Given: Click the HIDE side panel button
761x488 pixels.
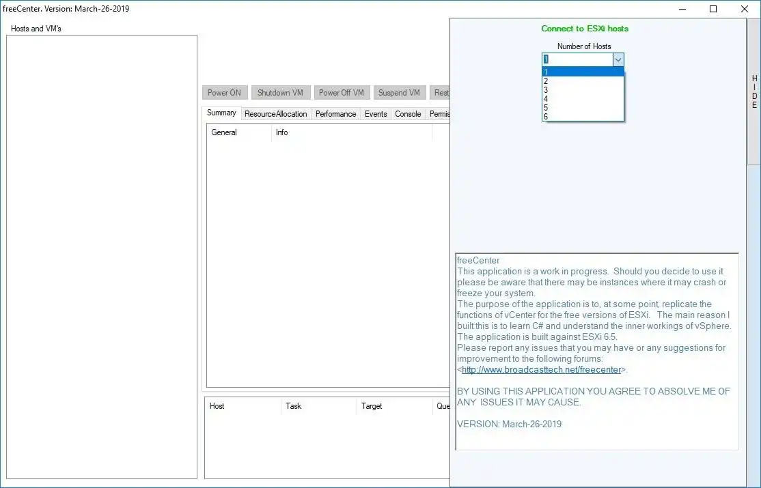Looking at the screenshot, I should click(x=754, y=91).
